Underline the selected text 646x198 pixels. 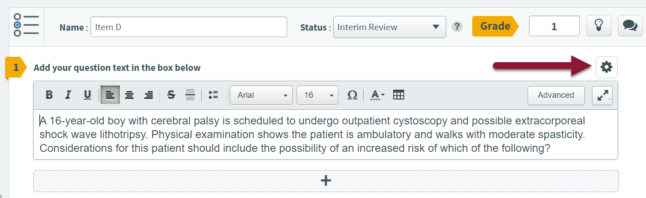(x=87, y=95)
